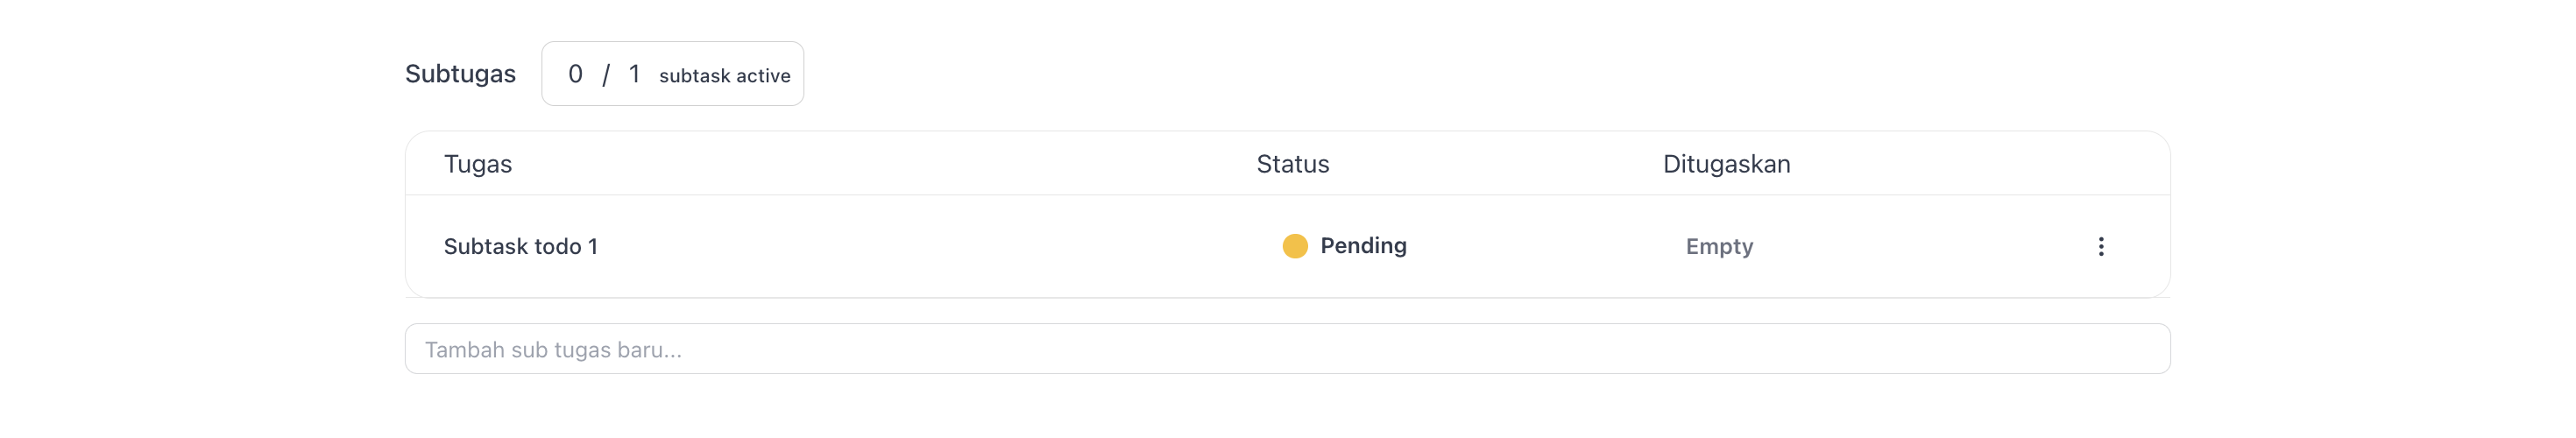
Task: Click the 1 total count number
Action: 634,74
